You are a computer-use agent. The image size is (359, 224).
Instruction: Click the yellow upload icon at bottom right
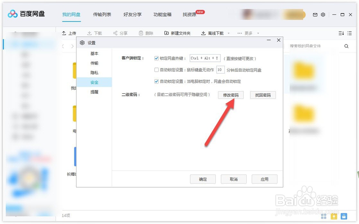tap(334, 216)
